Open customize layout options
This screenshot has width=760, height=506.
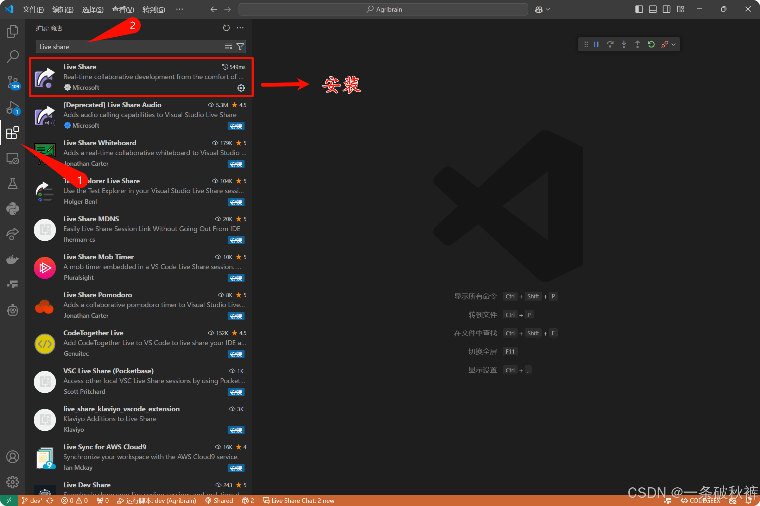pyautogui.click(x=680, y=9)
